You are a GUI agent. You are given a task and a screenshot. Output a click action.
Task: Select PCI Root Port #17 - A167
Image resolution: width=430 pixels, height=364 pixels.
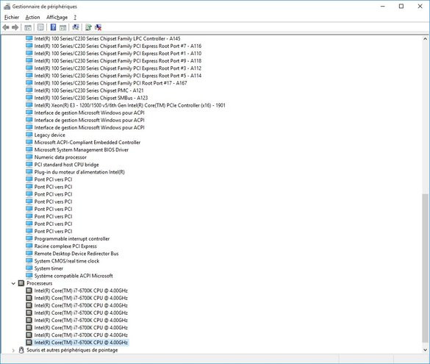(110, 83)
